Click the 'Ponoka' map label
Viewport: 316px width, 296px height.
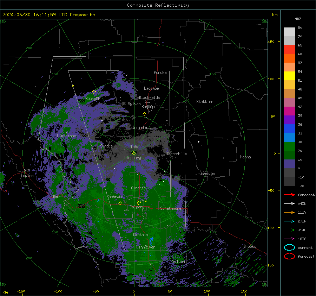(160, 73)
